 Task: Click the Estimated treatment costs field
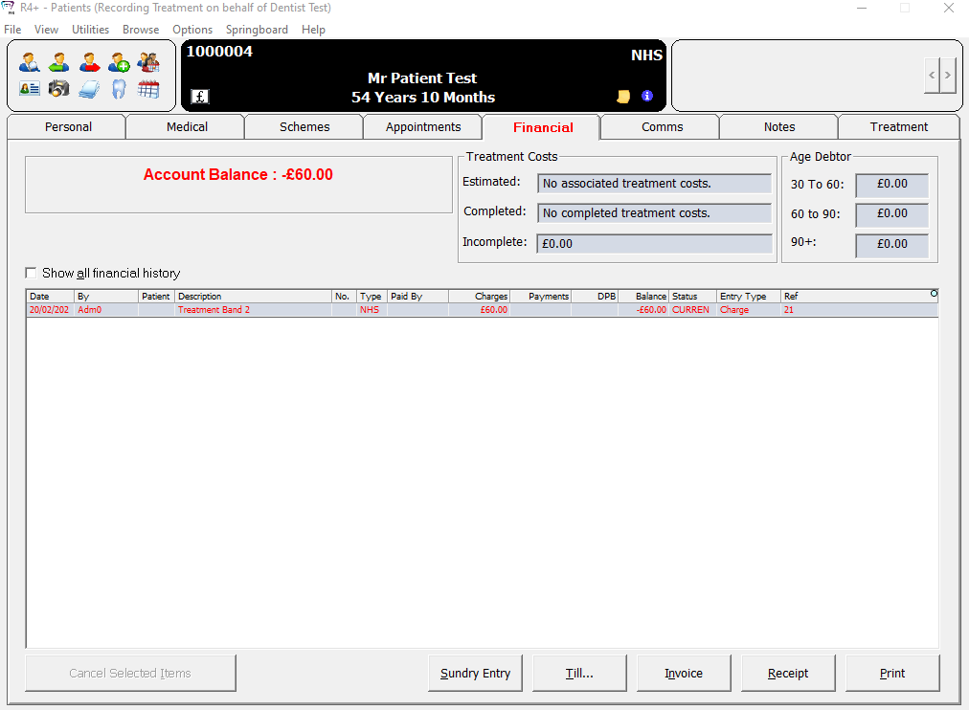point(654,184)
